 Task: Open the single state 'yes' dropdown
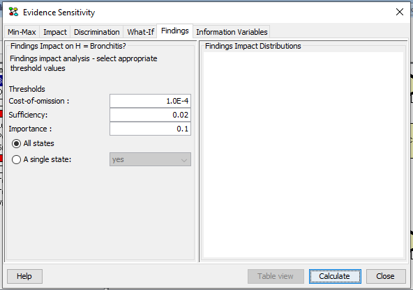pyautogui.click(x=150, y=159)
